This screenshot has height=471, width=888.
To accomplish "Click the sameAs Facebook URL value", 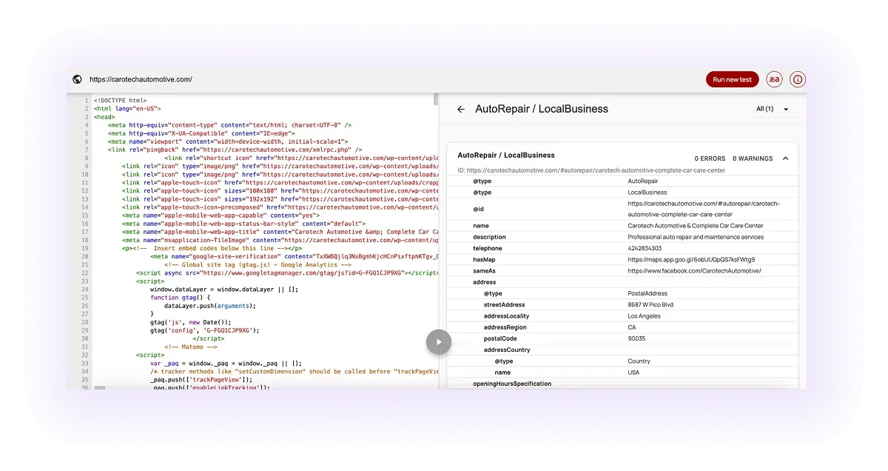I will point(694,271).
